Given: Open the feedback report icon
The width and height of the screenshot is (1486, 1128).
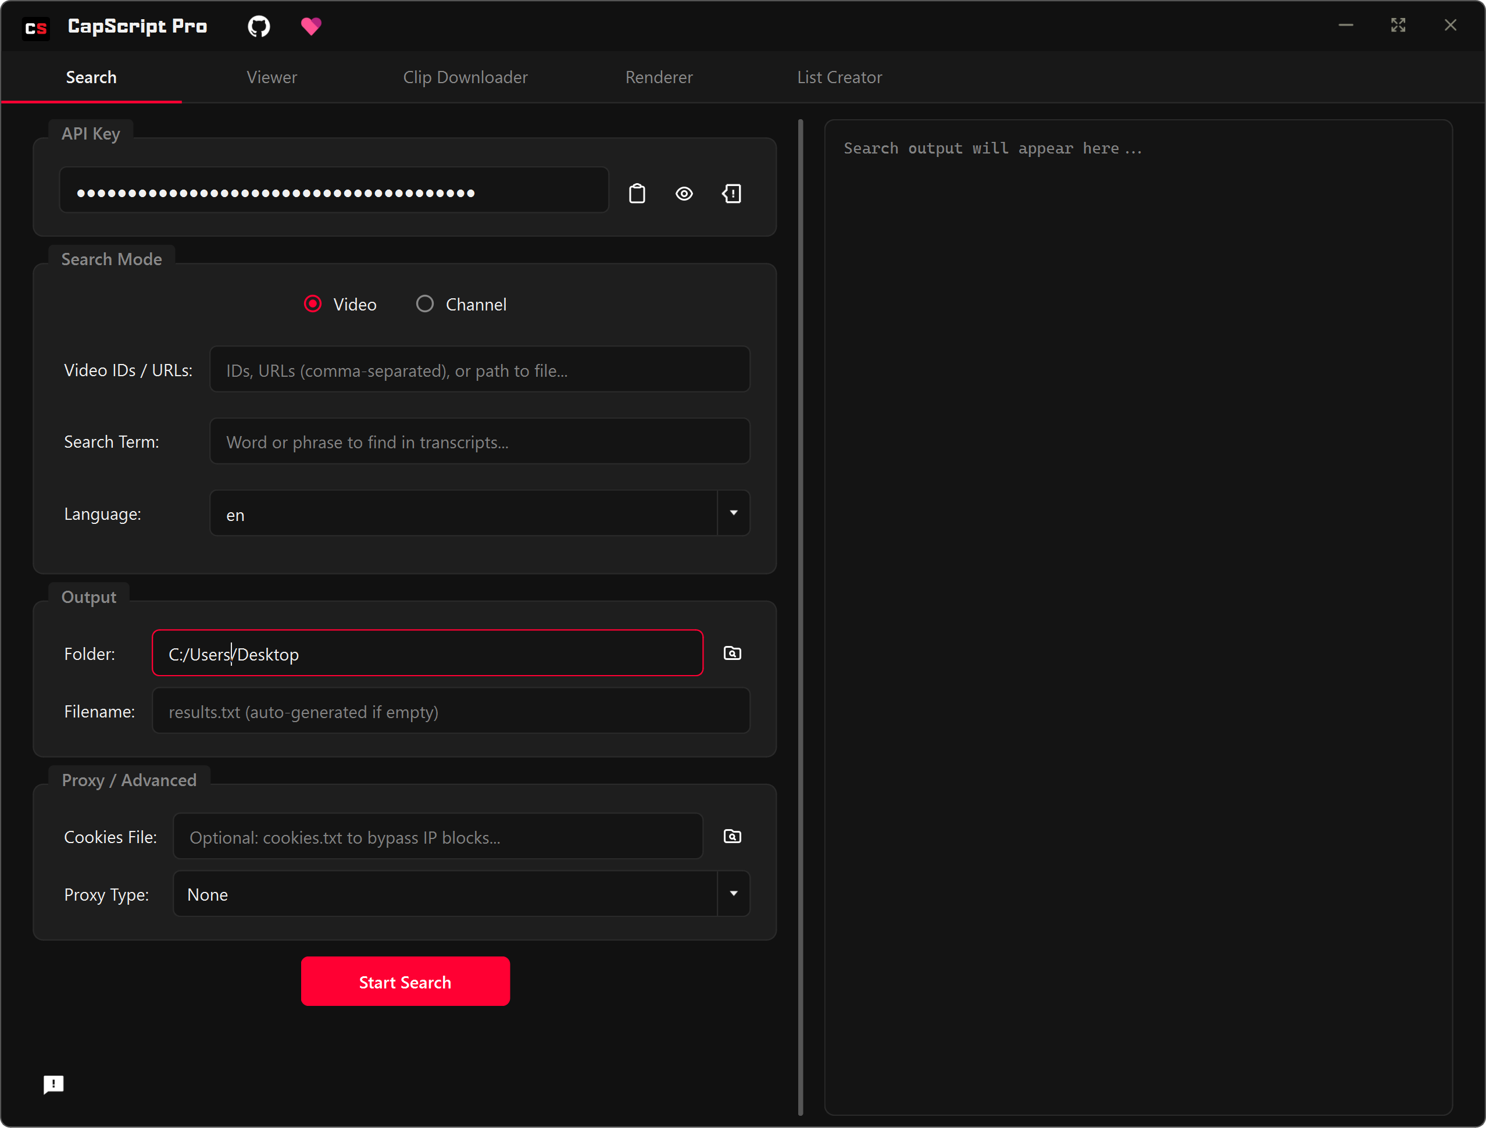Looking at the screenshot, I should pos(53,1084).
